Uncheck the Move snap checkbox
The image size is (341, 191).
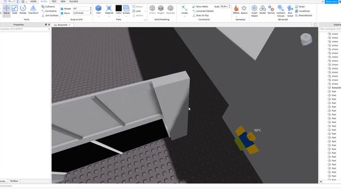(62, 13)
